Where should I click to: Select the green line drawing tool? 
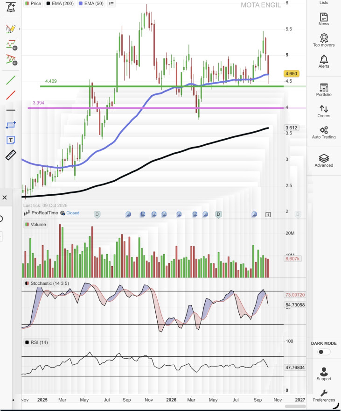click(x=11, y=80)
